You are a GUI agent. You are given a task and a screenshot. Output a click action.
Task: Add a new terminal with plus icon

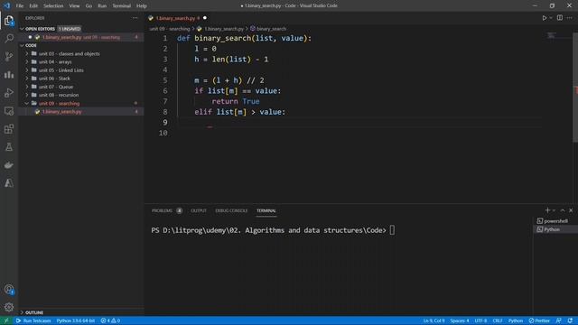pos(547,210)
